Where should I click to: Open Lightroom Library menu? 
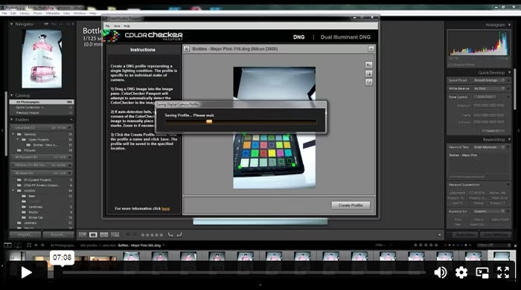[25, 13]
